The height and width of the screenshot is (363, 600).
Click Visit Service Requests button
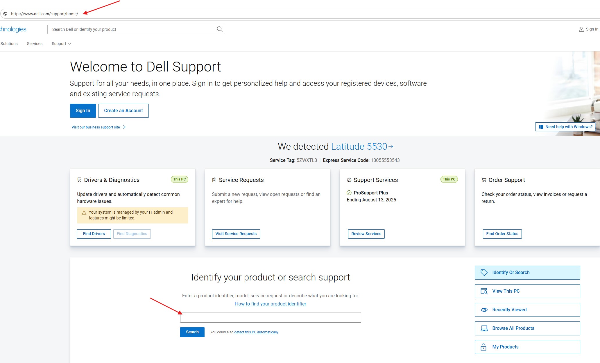[236, 234]
